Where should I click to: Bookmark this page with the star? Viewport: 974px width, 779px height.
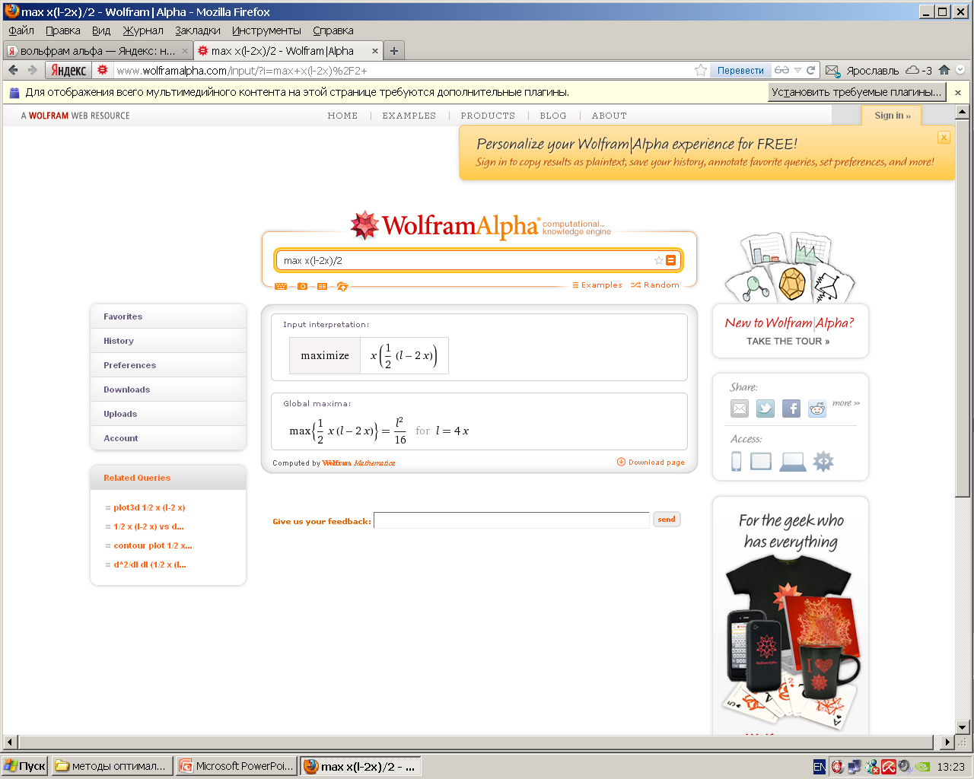(x=701, y=70)
